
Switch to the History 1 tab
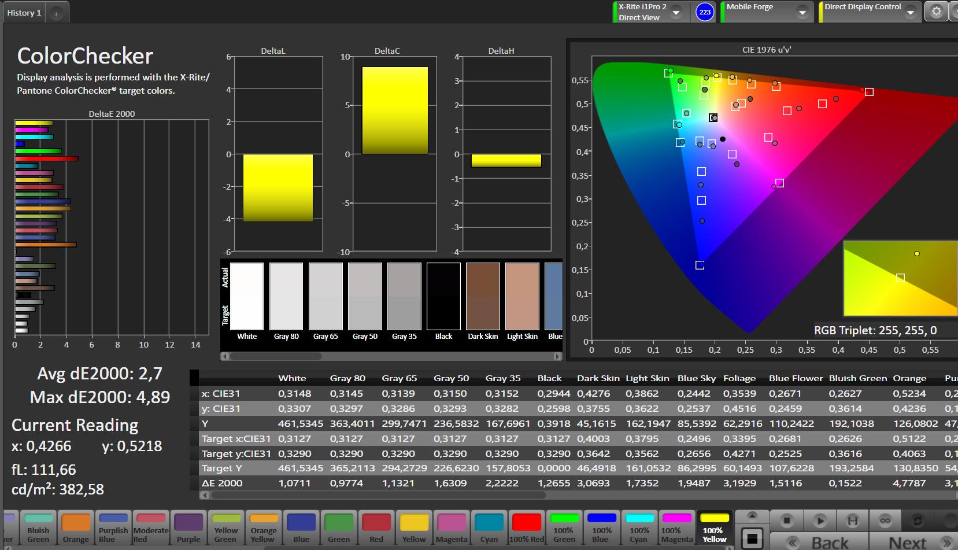pyautogui.click(x=24, y=13)
